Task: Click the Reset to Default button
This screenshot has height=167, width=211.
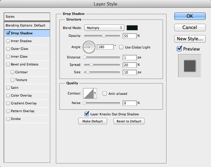Action: 129,121
